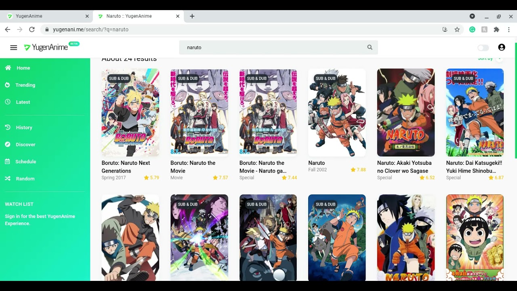Viewport: 517px width, 291px height.
Task: Click the Naruto title link
Action: coord(317,163)
